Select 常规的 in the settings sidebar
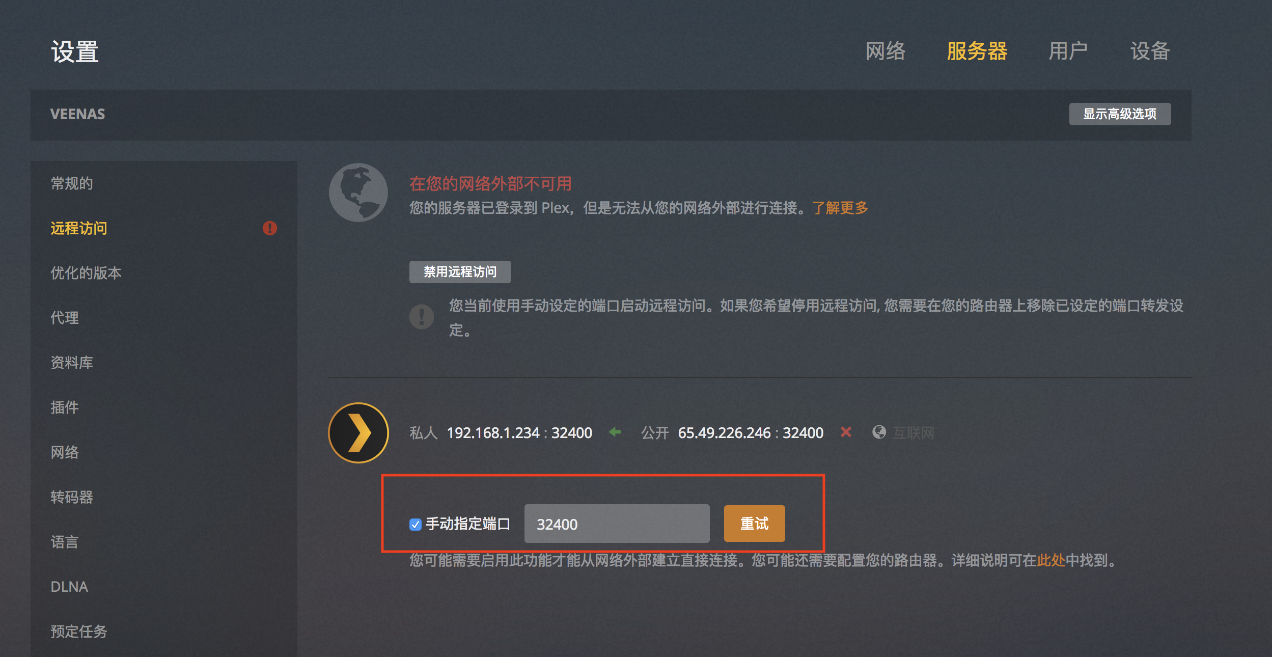This screenshot has height=657, width=1272. click(x=72, y=183)
